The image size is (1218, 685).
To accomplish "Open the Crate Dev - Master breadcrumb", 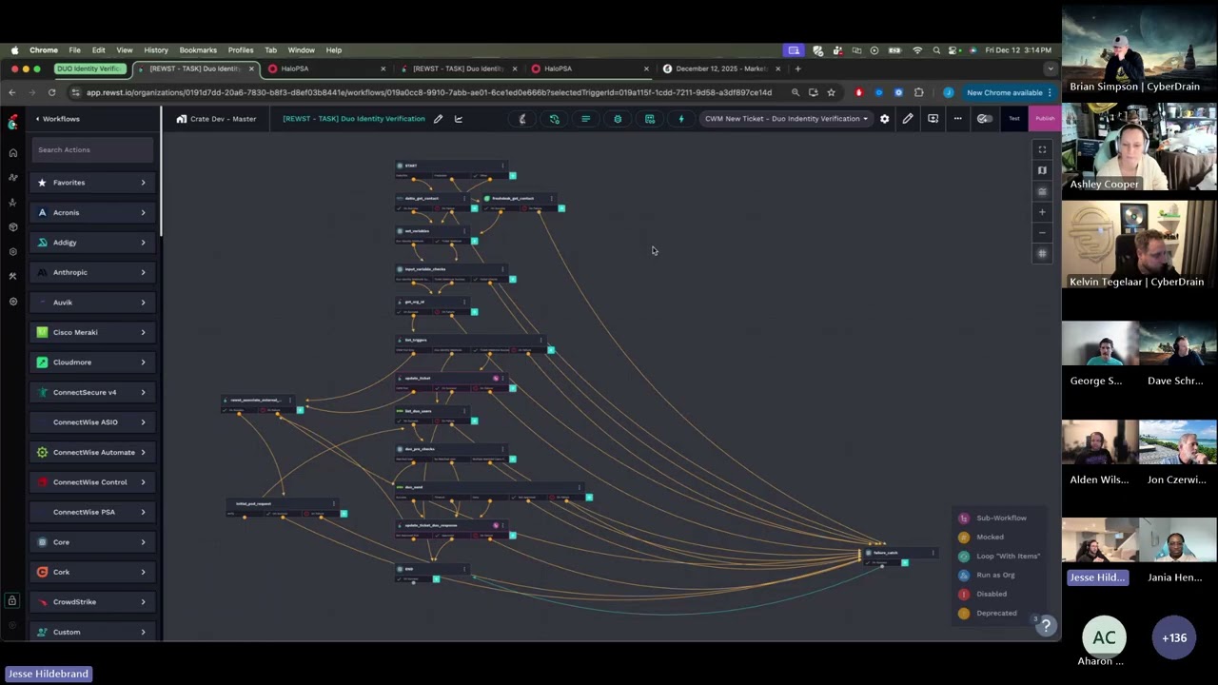I will tap(216, 119).
